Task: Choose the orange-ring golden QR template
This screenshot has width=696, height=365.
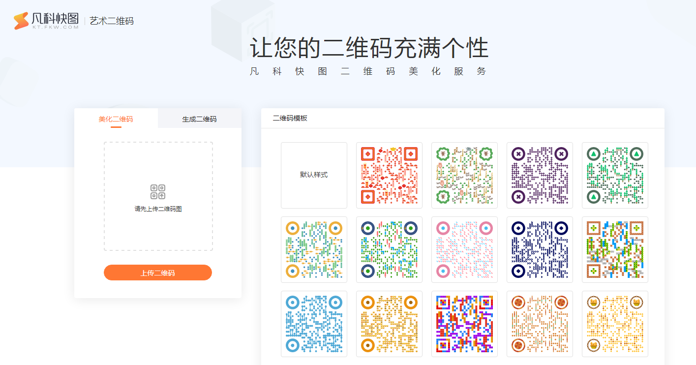Action: 389,324
